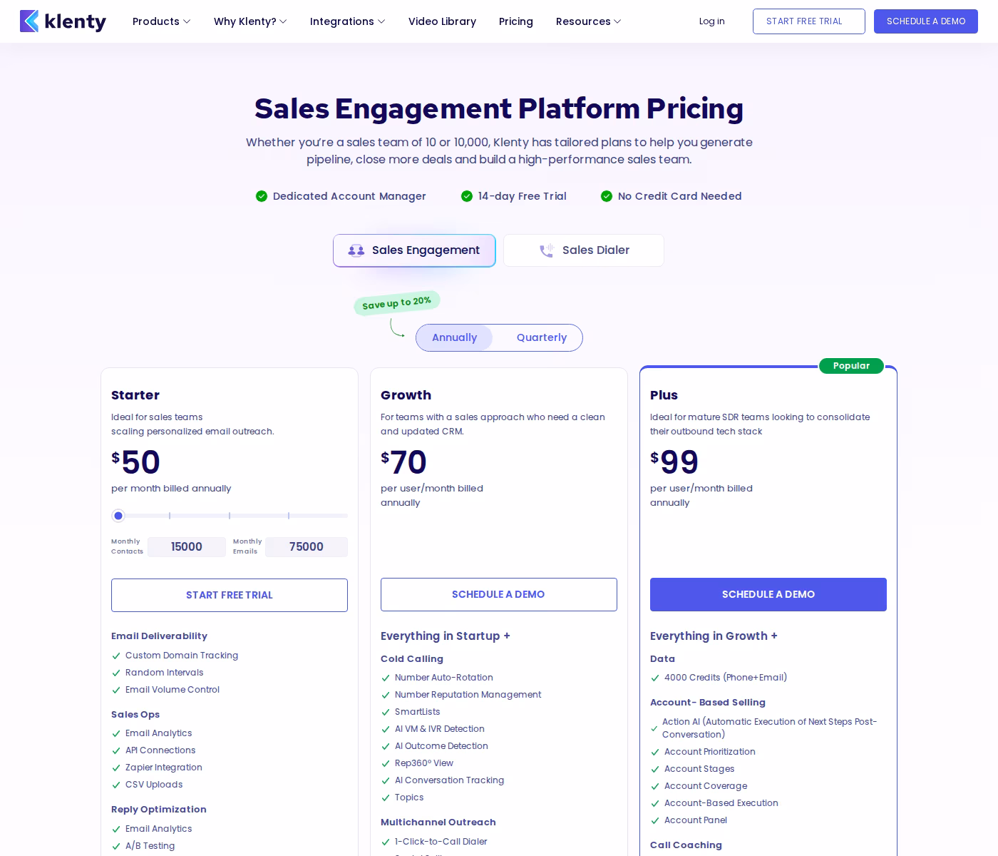Schedule a demo for Plus plan
This screenshot has width=998, height=856.
click(768, 594)
